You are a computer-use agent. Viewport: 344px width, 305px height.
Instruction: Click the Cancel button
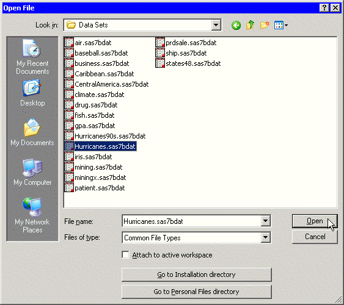315,237
